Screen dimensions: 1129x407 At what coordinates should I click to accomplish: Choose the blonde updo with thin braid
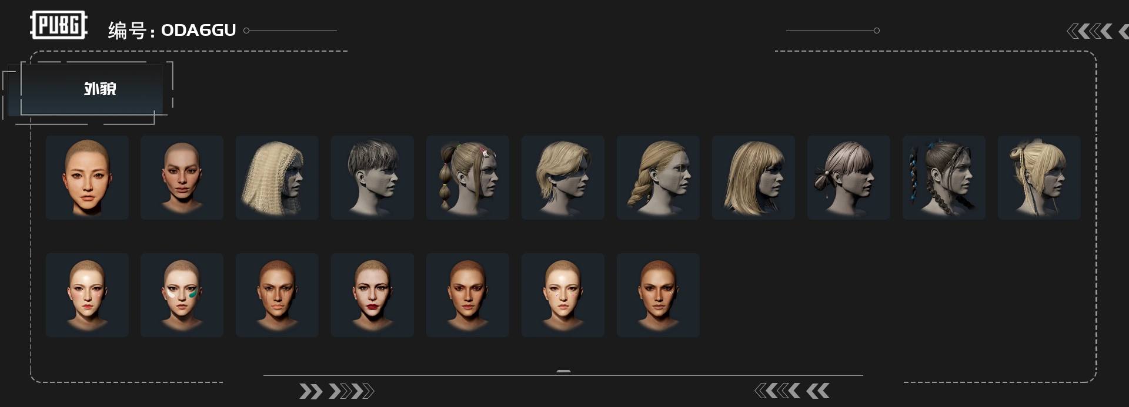coord(1039,177)
